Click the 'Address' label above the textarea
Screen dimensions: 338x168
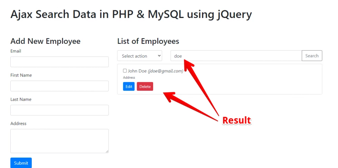(18, 123)
